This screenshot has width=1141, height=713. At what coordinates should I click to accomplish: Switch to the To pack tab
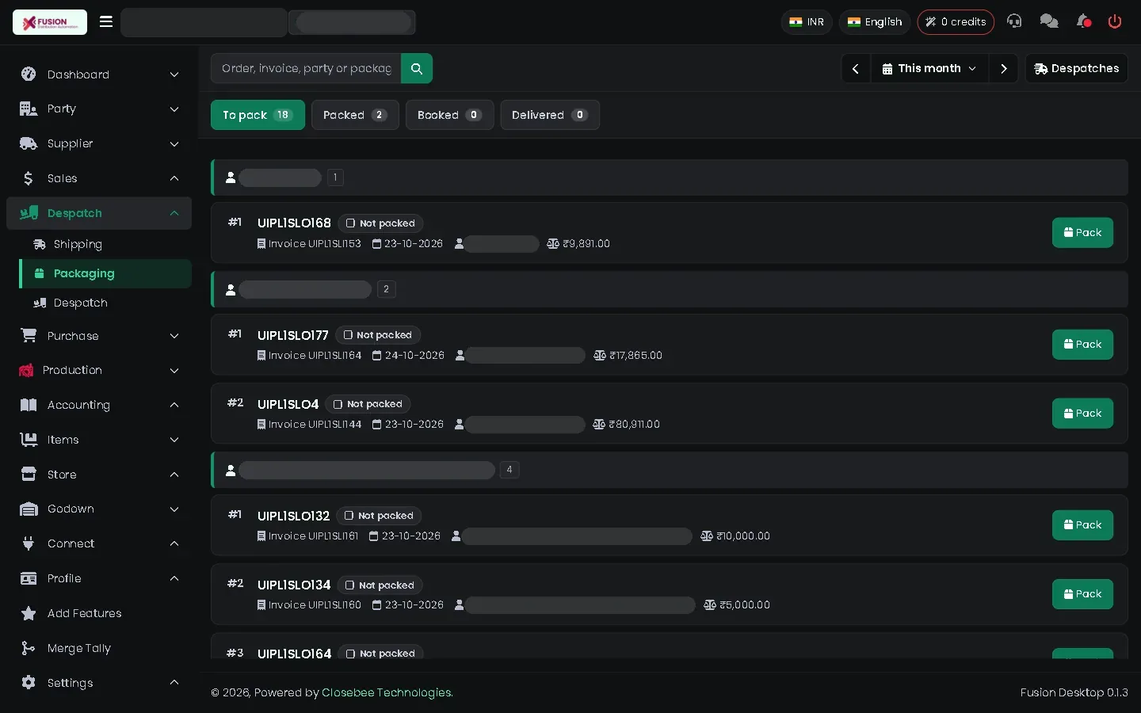[x=258, y=115]
